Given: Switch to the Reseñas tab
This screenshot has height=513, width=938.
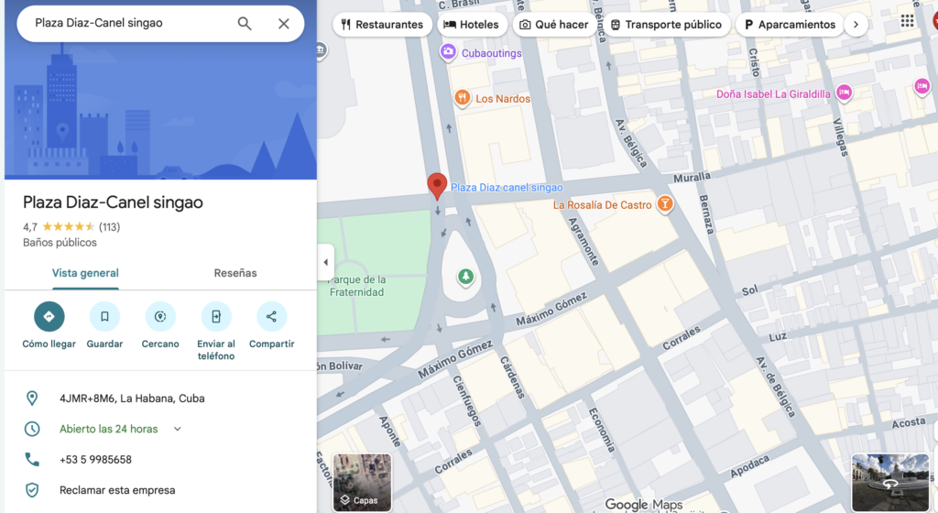Looking at the screenshot, I should tap(235, 273).
